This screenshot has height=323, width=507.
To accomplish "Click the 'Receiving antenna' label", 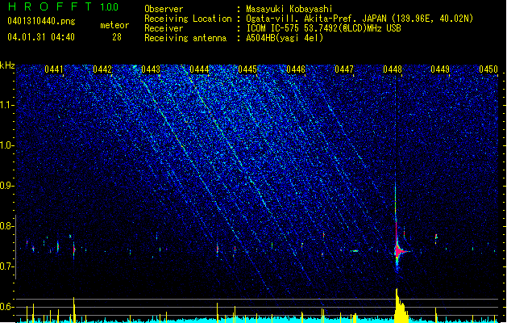I will click(x=185, y=38).
